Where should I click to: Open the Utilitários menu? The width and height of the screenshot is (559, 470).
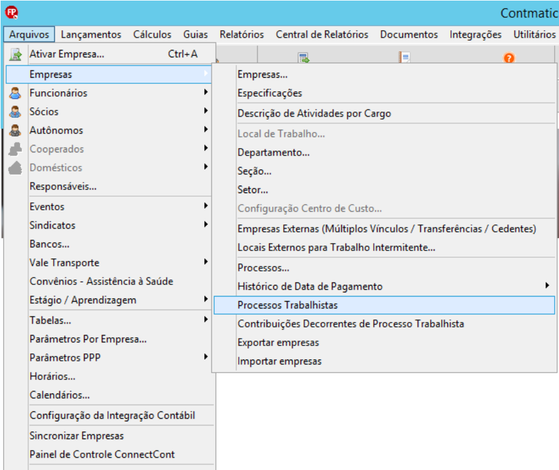coord(534,35)
